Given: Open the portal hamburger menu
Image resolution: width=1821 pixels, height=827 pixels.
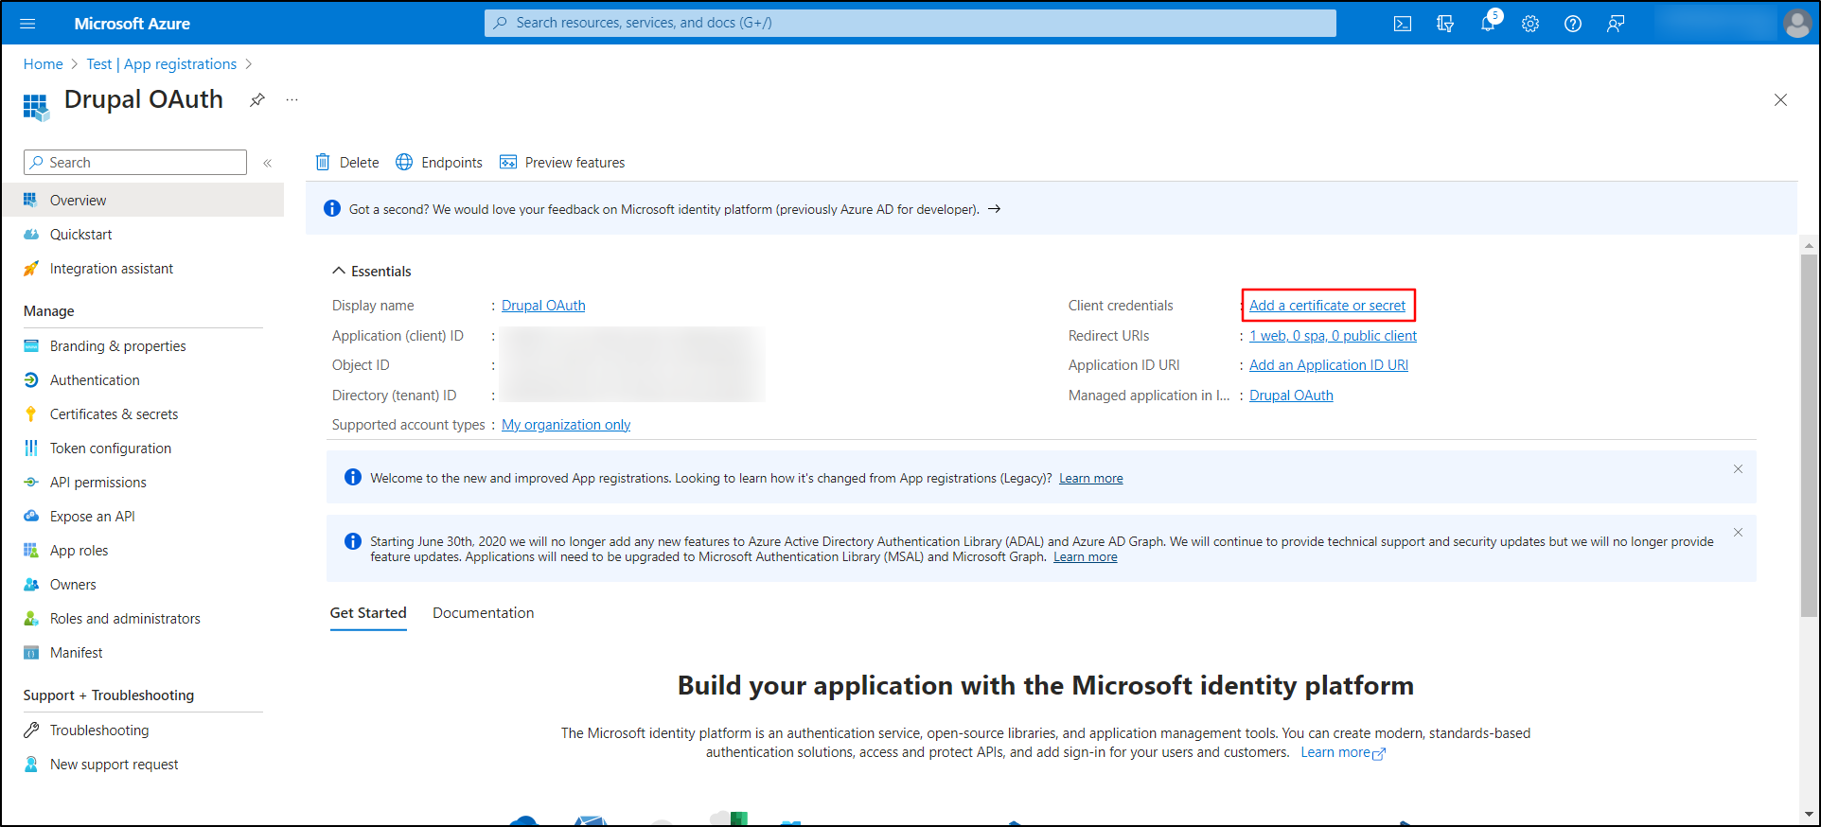Looking at the screenshot, I should pos(27,24).
